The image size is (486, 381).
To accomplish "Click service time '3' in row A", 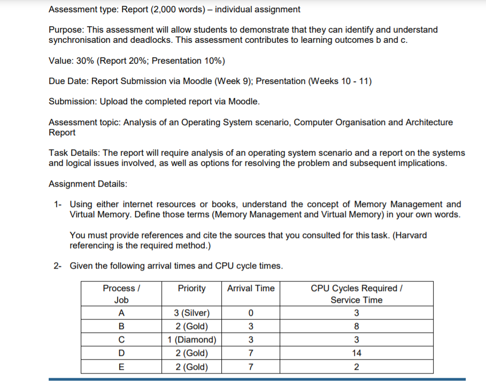I will (x=357, y=313).
